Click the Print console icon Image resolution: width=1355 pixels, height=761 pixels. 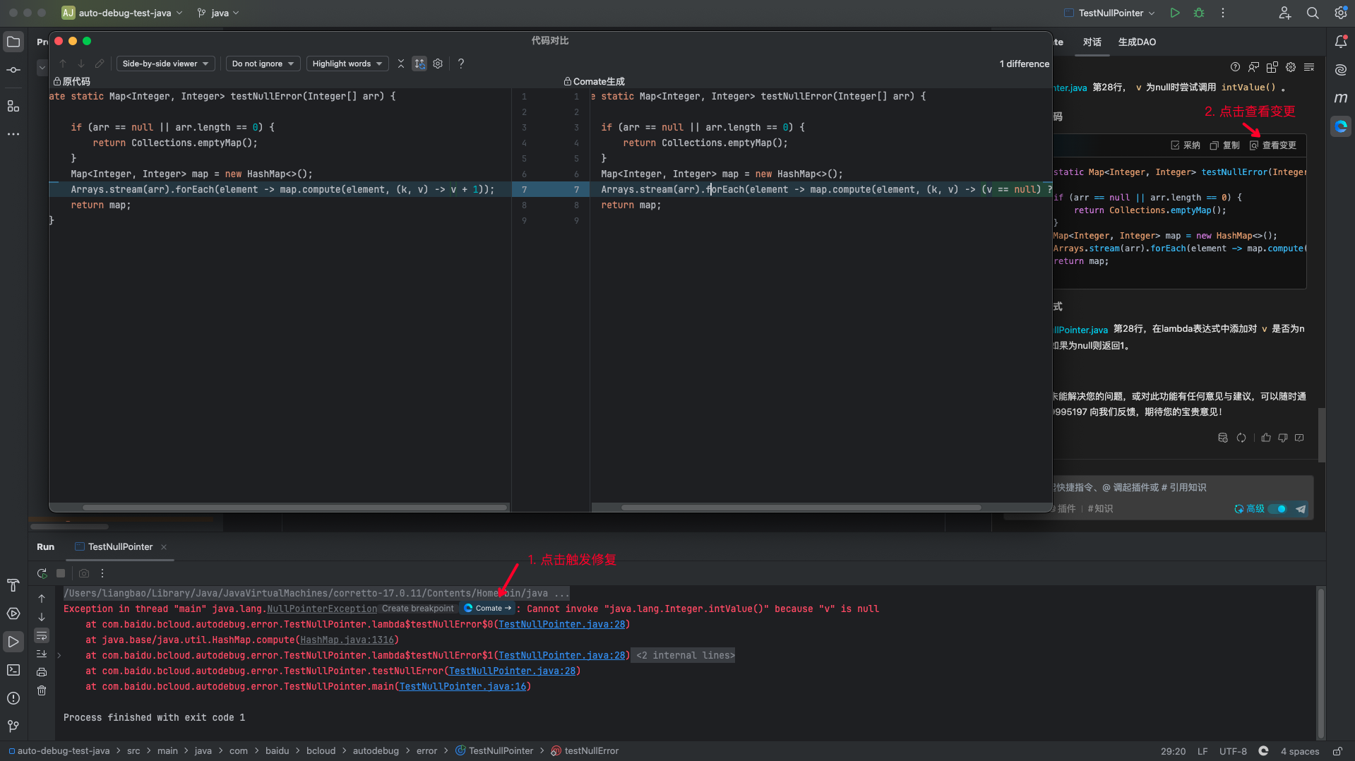pyautogui.click(x=42, y=672)
